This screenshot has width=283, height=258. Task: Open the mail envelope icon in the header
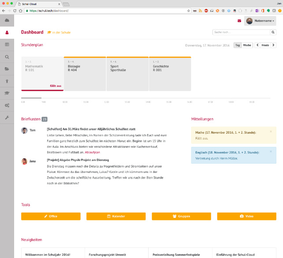(x=239, y=21)
